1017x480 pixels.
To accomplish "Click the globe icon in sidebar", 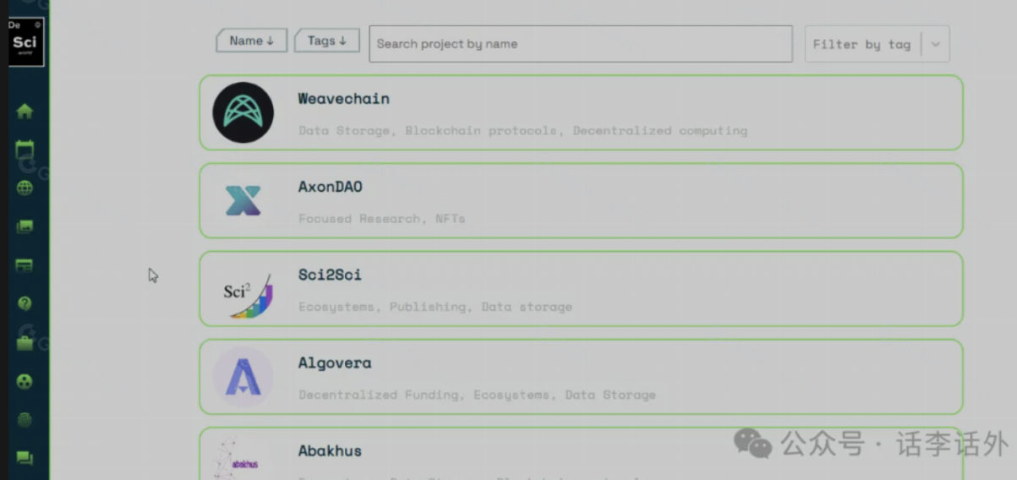I will click(x=25, y=188).
